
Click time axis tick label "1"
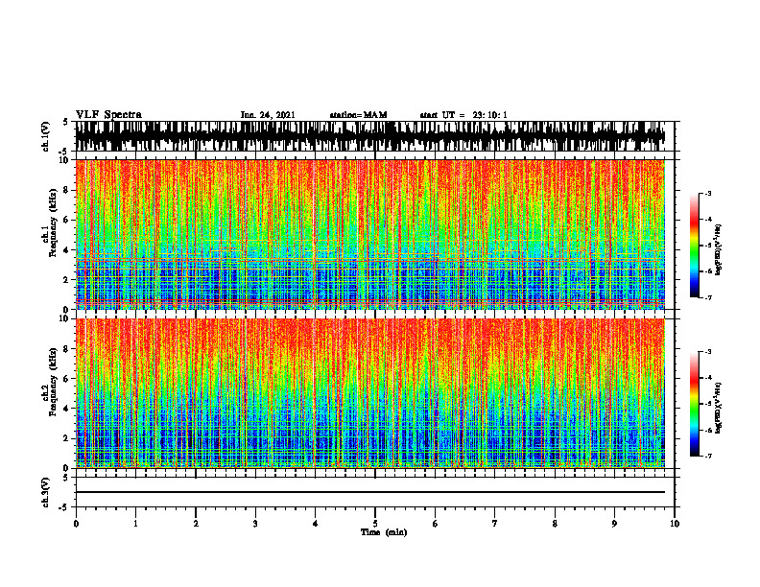[x=135, y=524]
